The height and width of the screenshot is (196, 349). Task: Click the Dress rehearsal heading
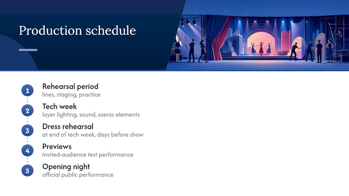(x=68, y=126)
